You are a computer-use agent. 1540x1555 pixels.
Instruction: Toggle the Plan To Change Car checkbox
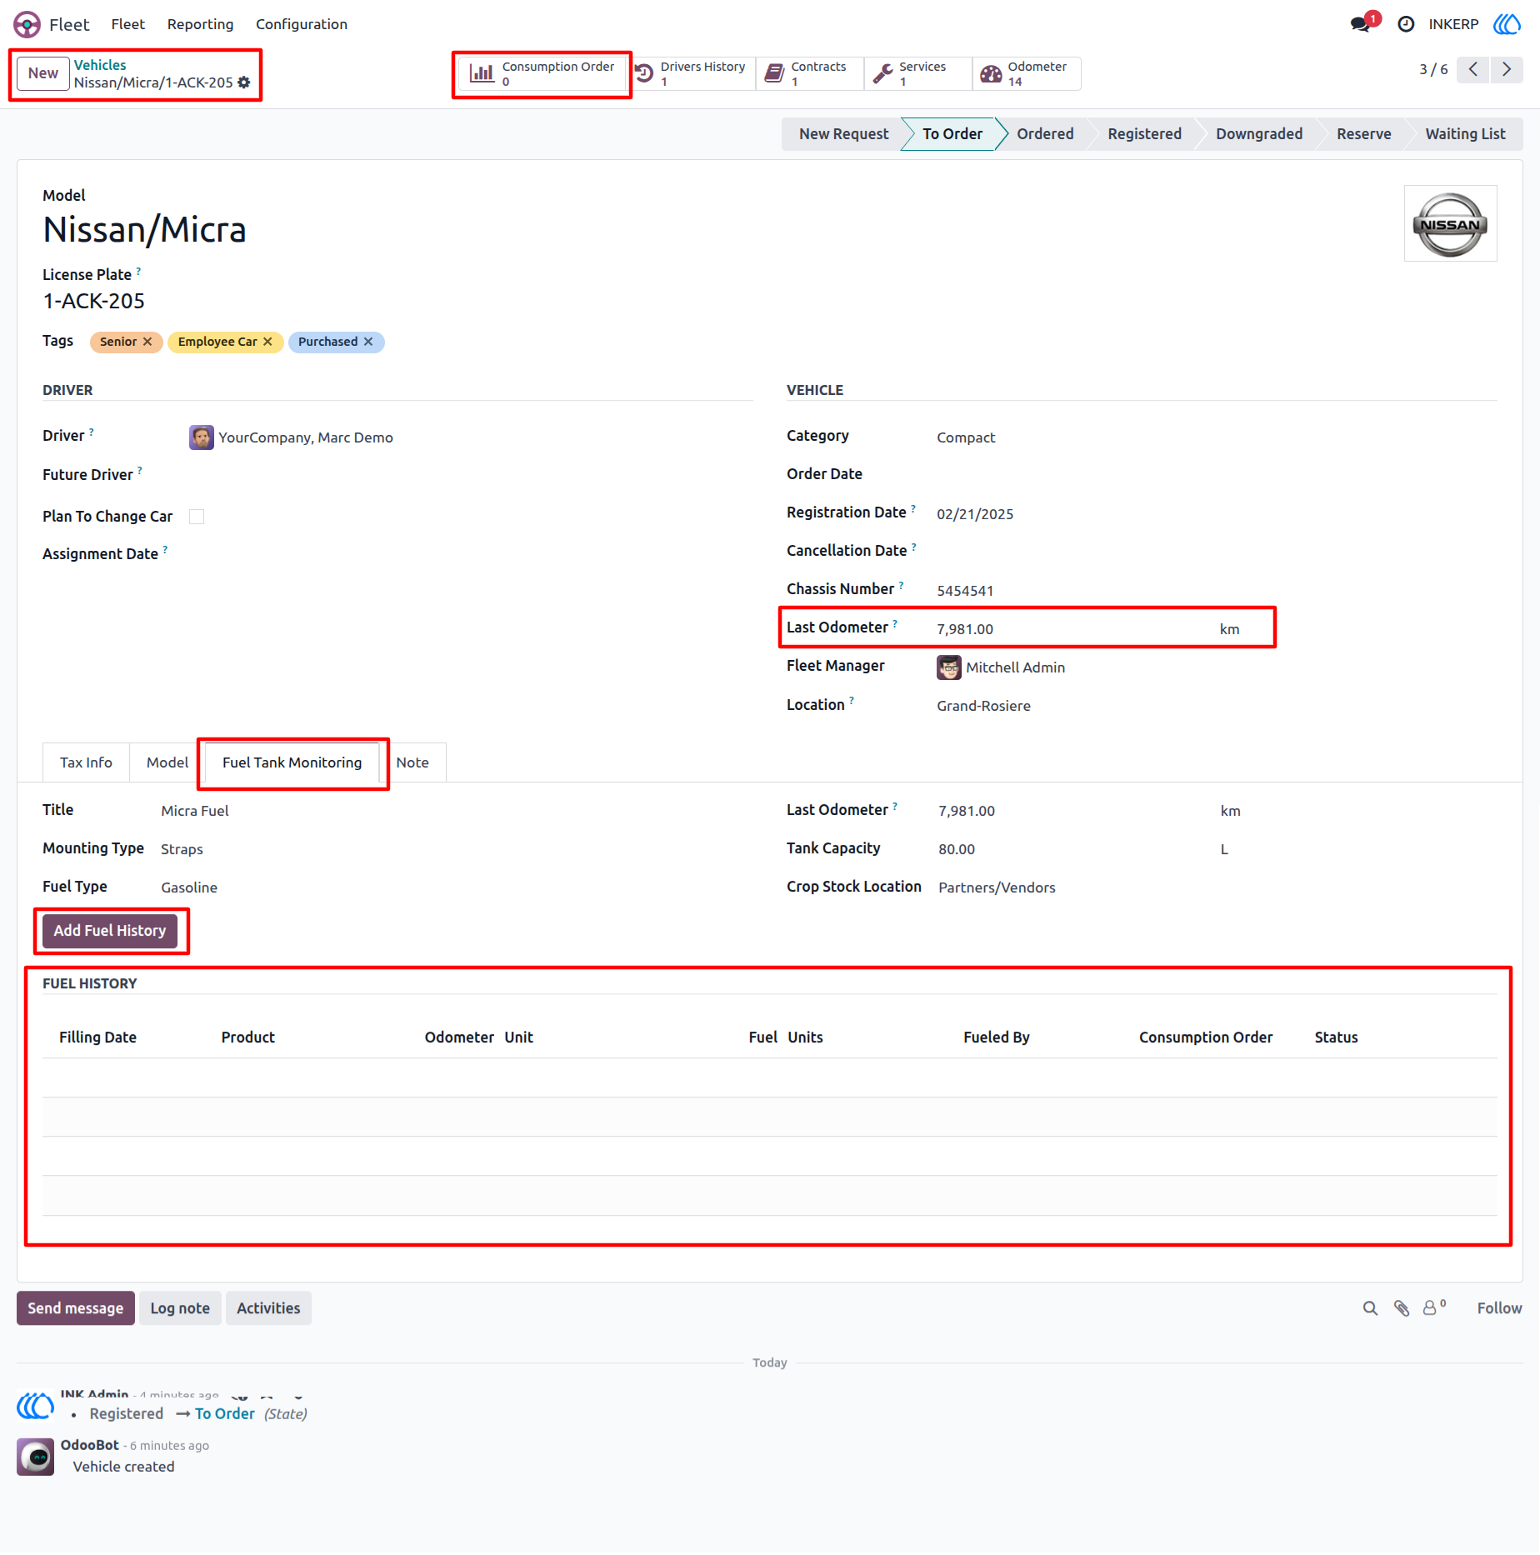[197, 517]
